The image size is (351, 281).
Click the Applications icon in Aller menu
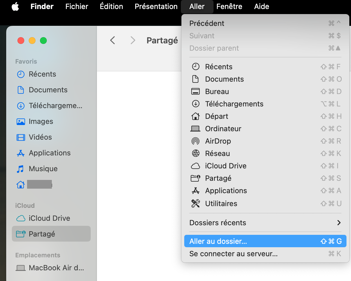click(196, 191)
